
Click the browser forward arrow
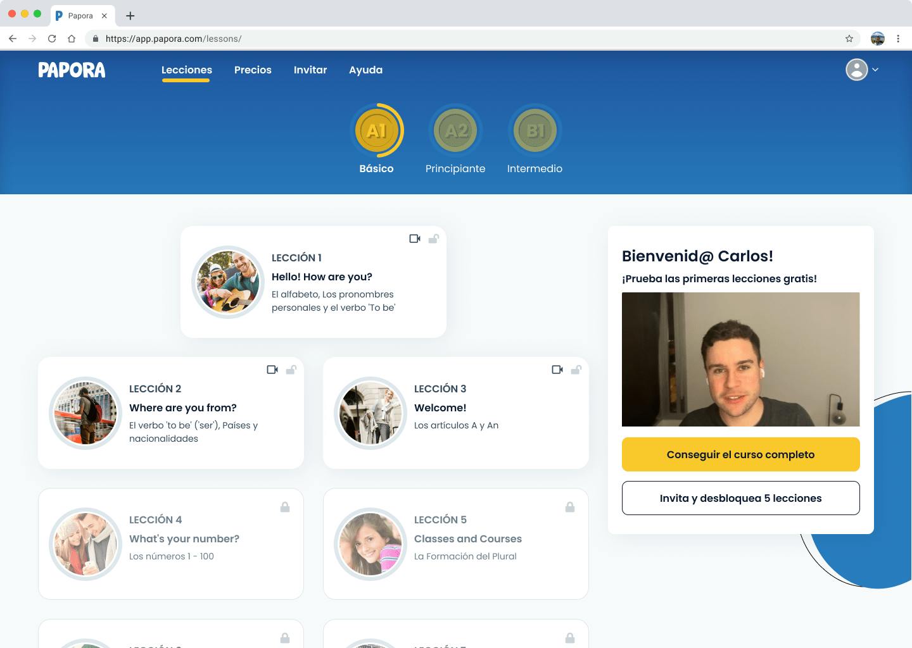point(32,39)
